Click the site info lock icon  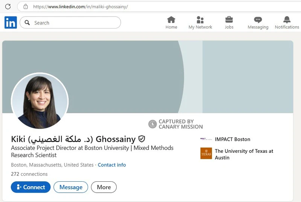point(26,7)
